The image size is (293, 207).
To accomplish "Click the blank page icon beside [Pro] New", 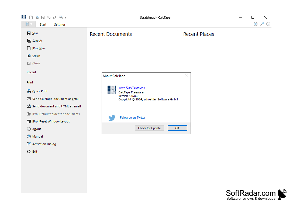I will 29,48.
